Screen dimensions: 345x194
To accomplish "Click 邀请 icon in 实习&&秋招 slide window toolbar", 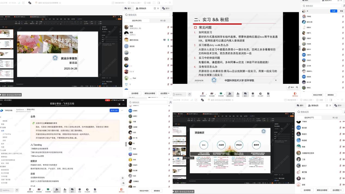I will [238, 94].
